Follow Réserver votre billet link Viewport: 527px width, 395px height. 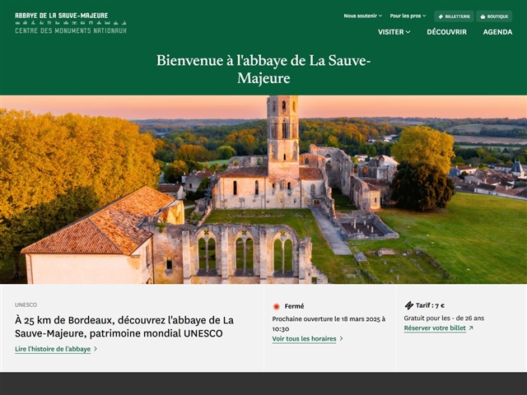[x=435, y=328]
